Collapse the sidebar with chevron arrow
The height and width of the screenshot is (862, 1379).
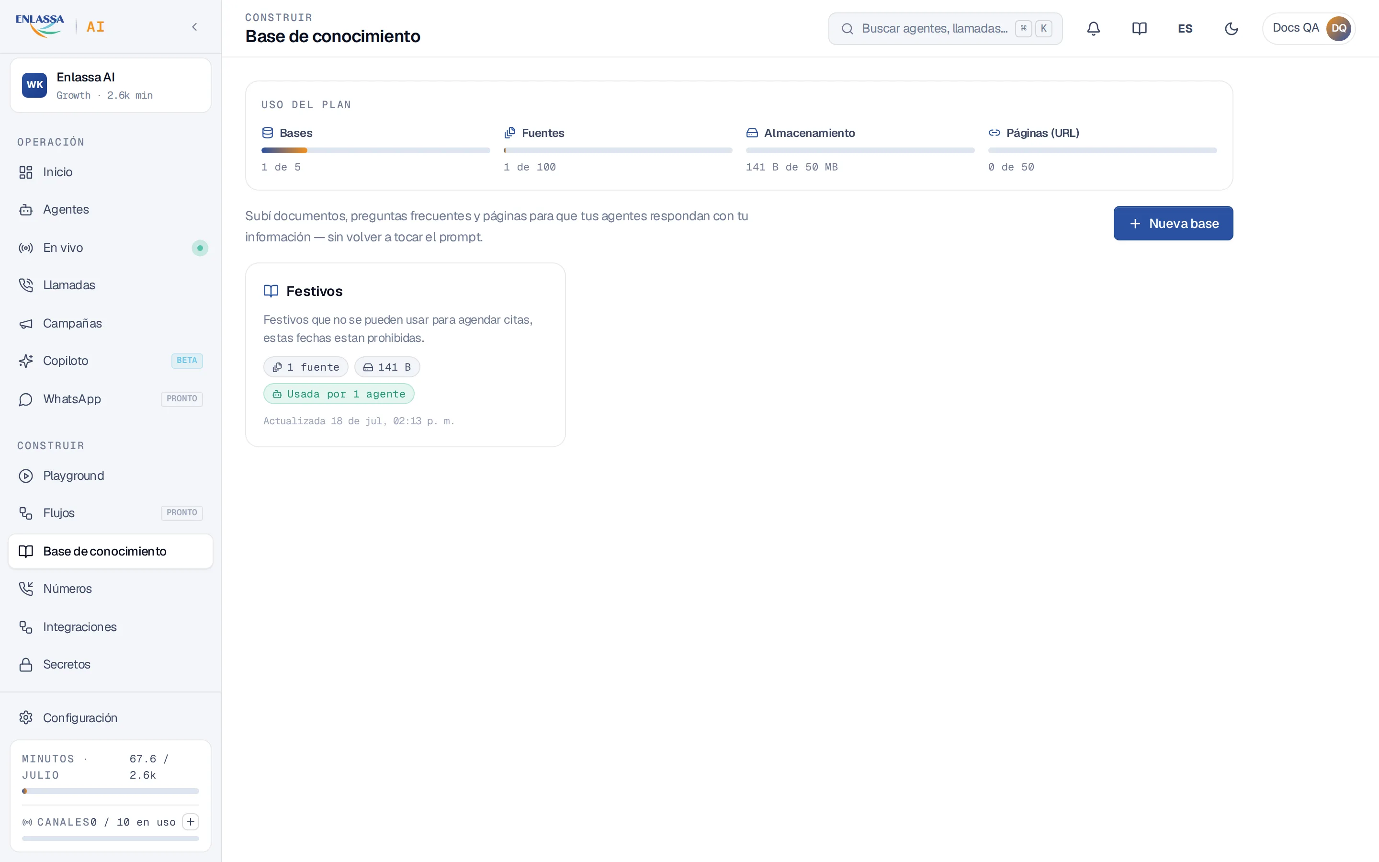click(194, 27)
